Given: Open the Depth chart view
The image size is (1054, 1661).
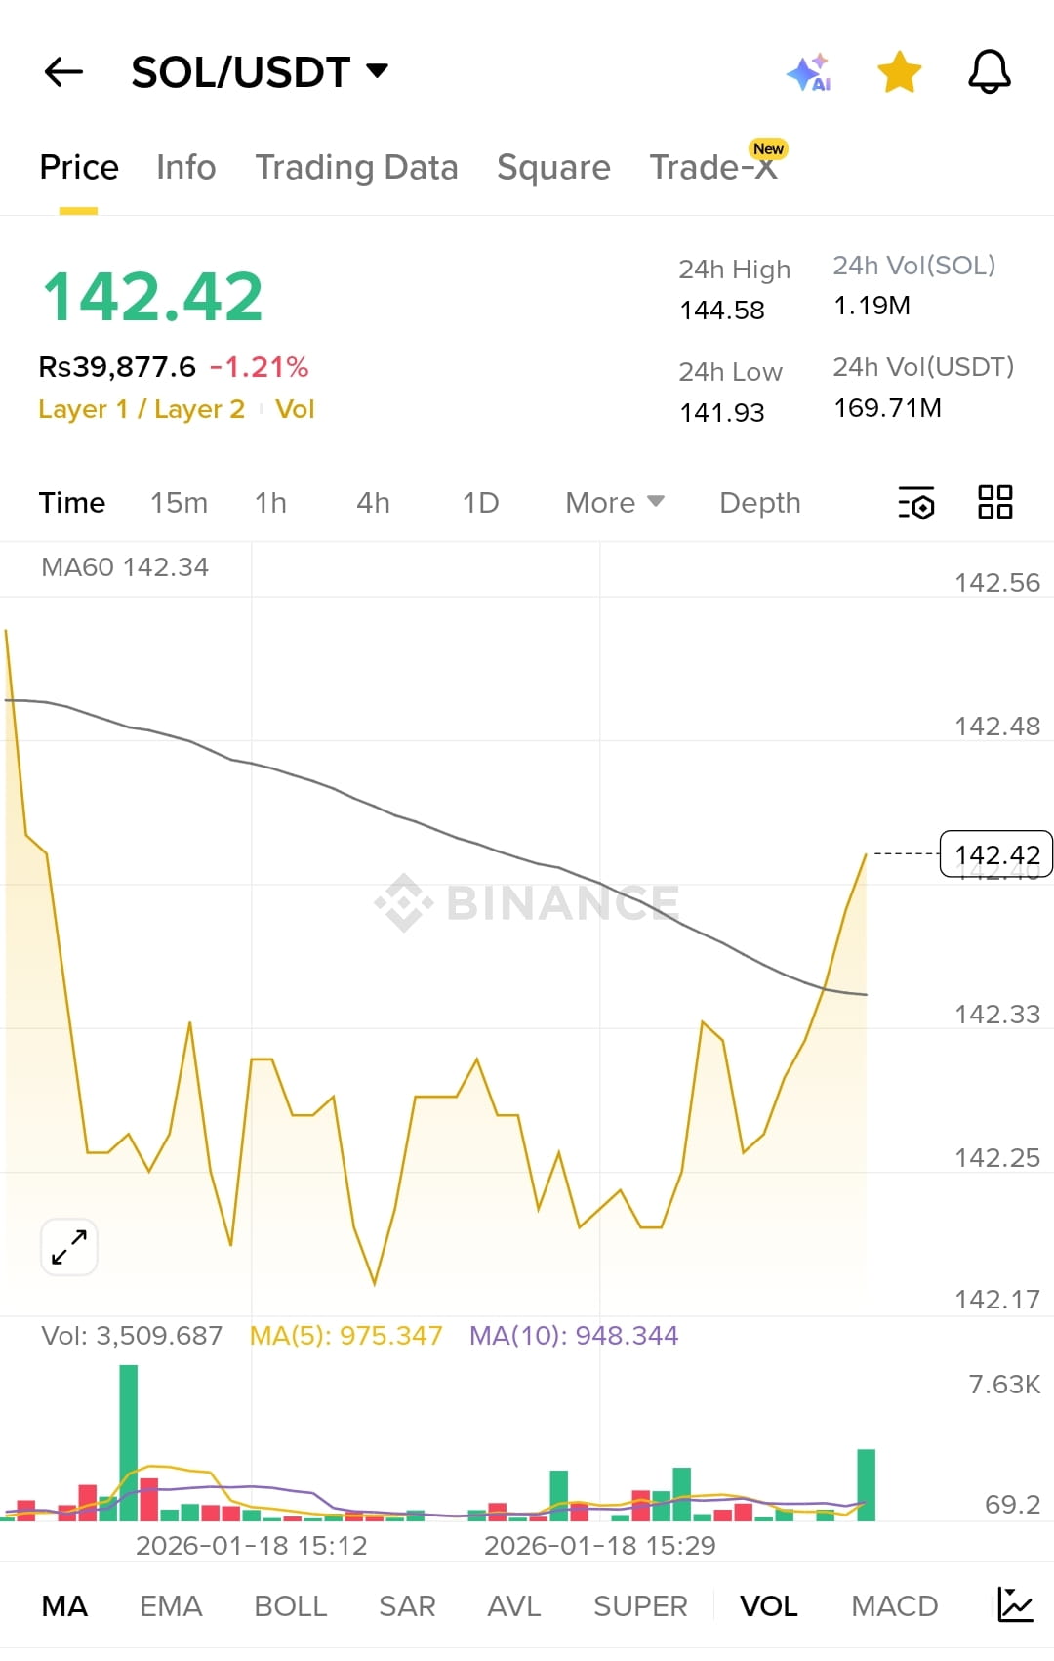Looking at the screenshot, I should tap(760, 503).
